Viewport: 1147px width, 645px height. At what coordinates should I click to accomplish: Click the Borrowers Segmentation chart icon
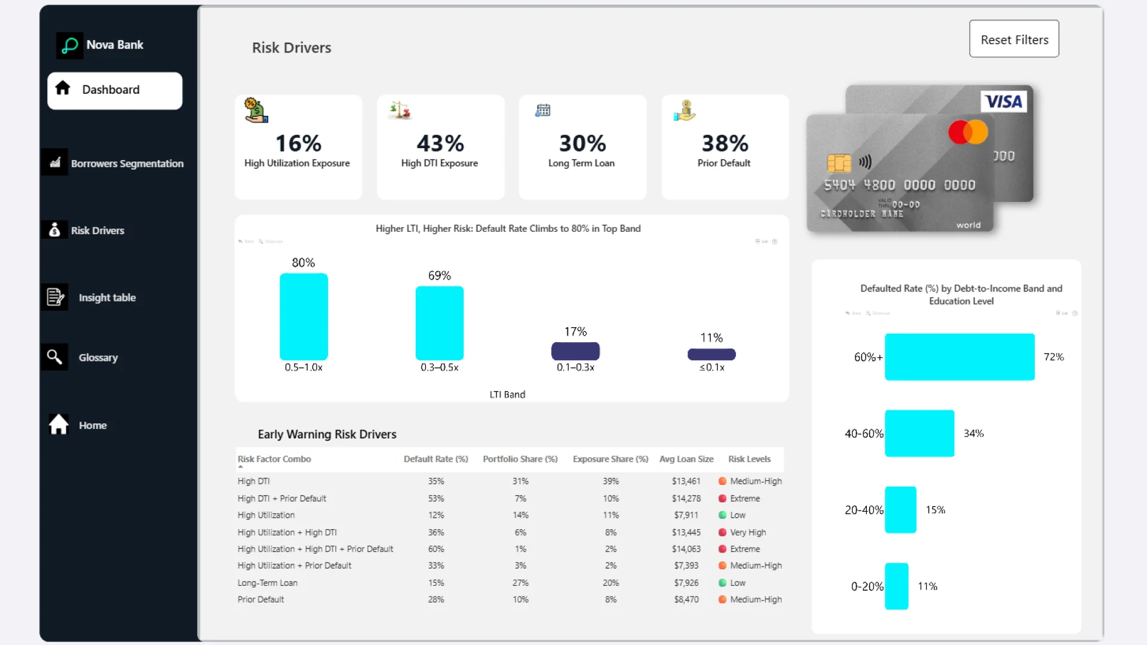(55, 162)
